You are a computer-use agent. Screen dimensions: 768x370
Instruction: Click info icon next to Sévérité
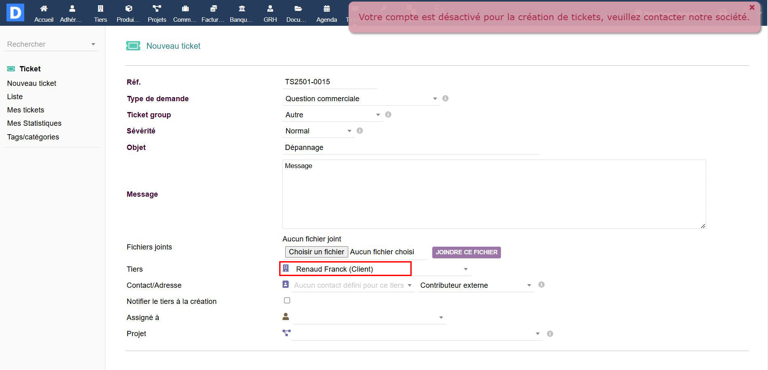tap(360, 131)
